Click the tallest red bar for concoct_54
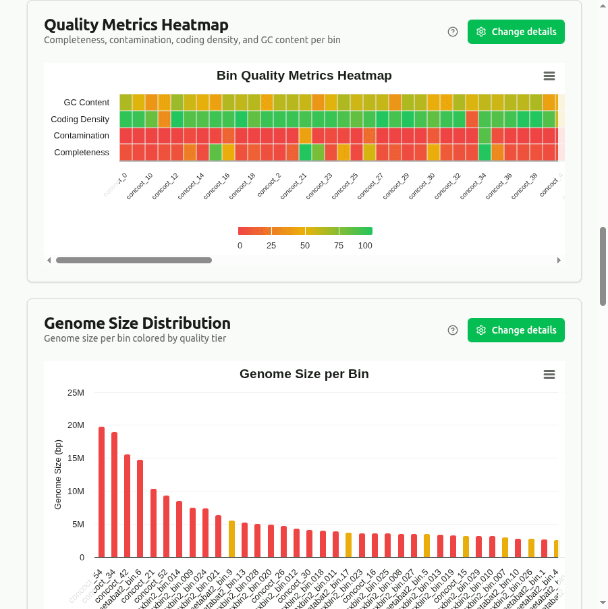Screen dimensions: 608x609 click(100, 493)
